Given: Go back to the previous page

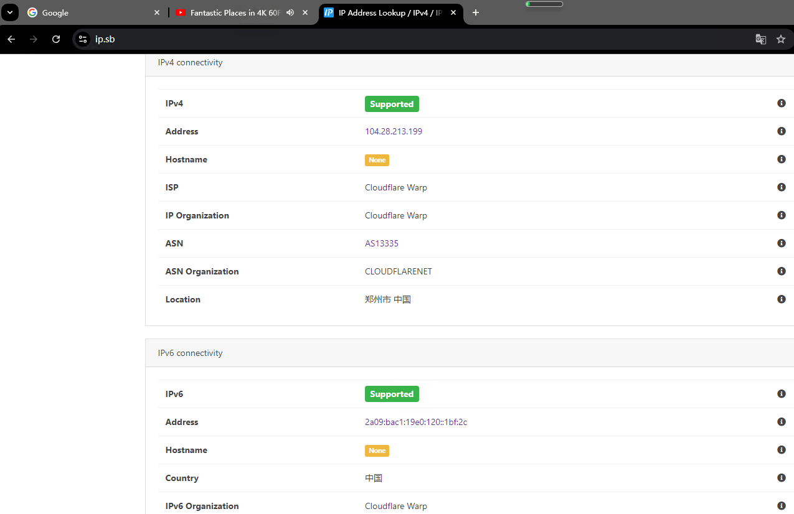Looking at the screenshot, I should (11, 39).
